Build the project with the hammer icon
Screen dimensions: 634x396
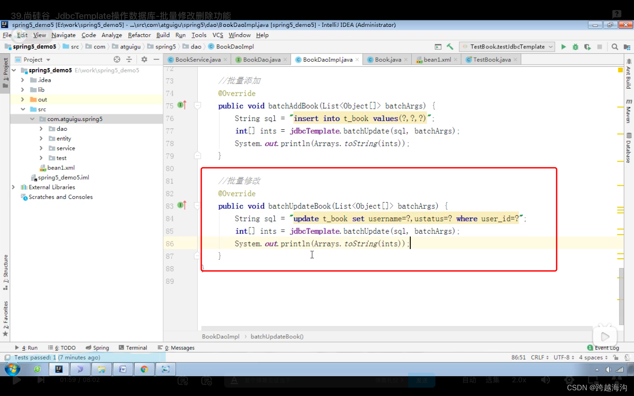pyautogui.click(x=450, y=47)
